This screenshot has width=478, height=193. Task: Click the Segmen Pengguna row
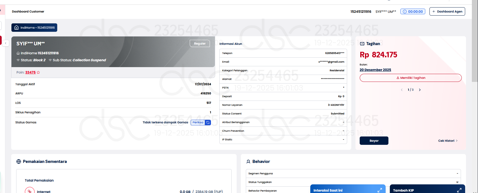[x=353, y=174]
